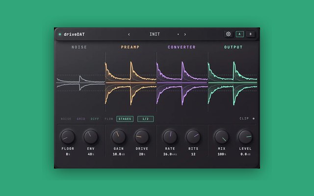
Task: Select the PREAMP stage header
Action: point(130,47)
